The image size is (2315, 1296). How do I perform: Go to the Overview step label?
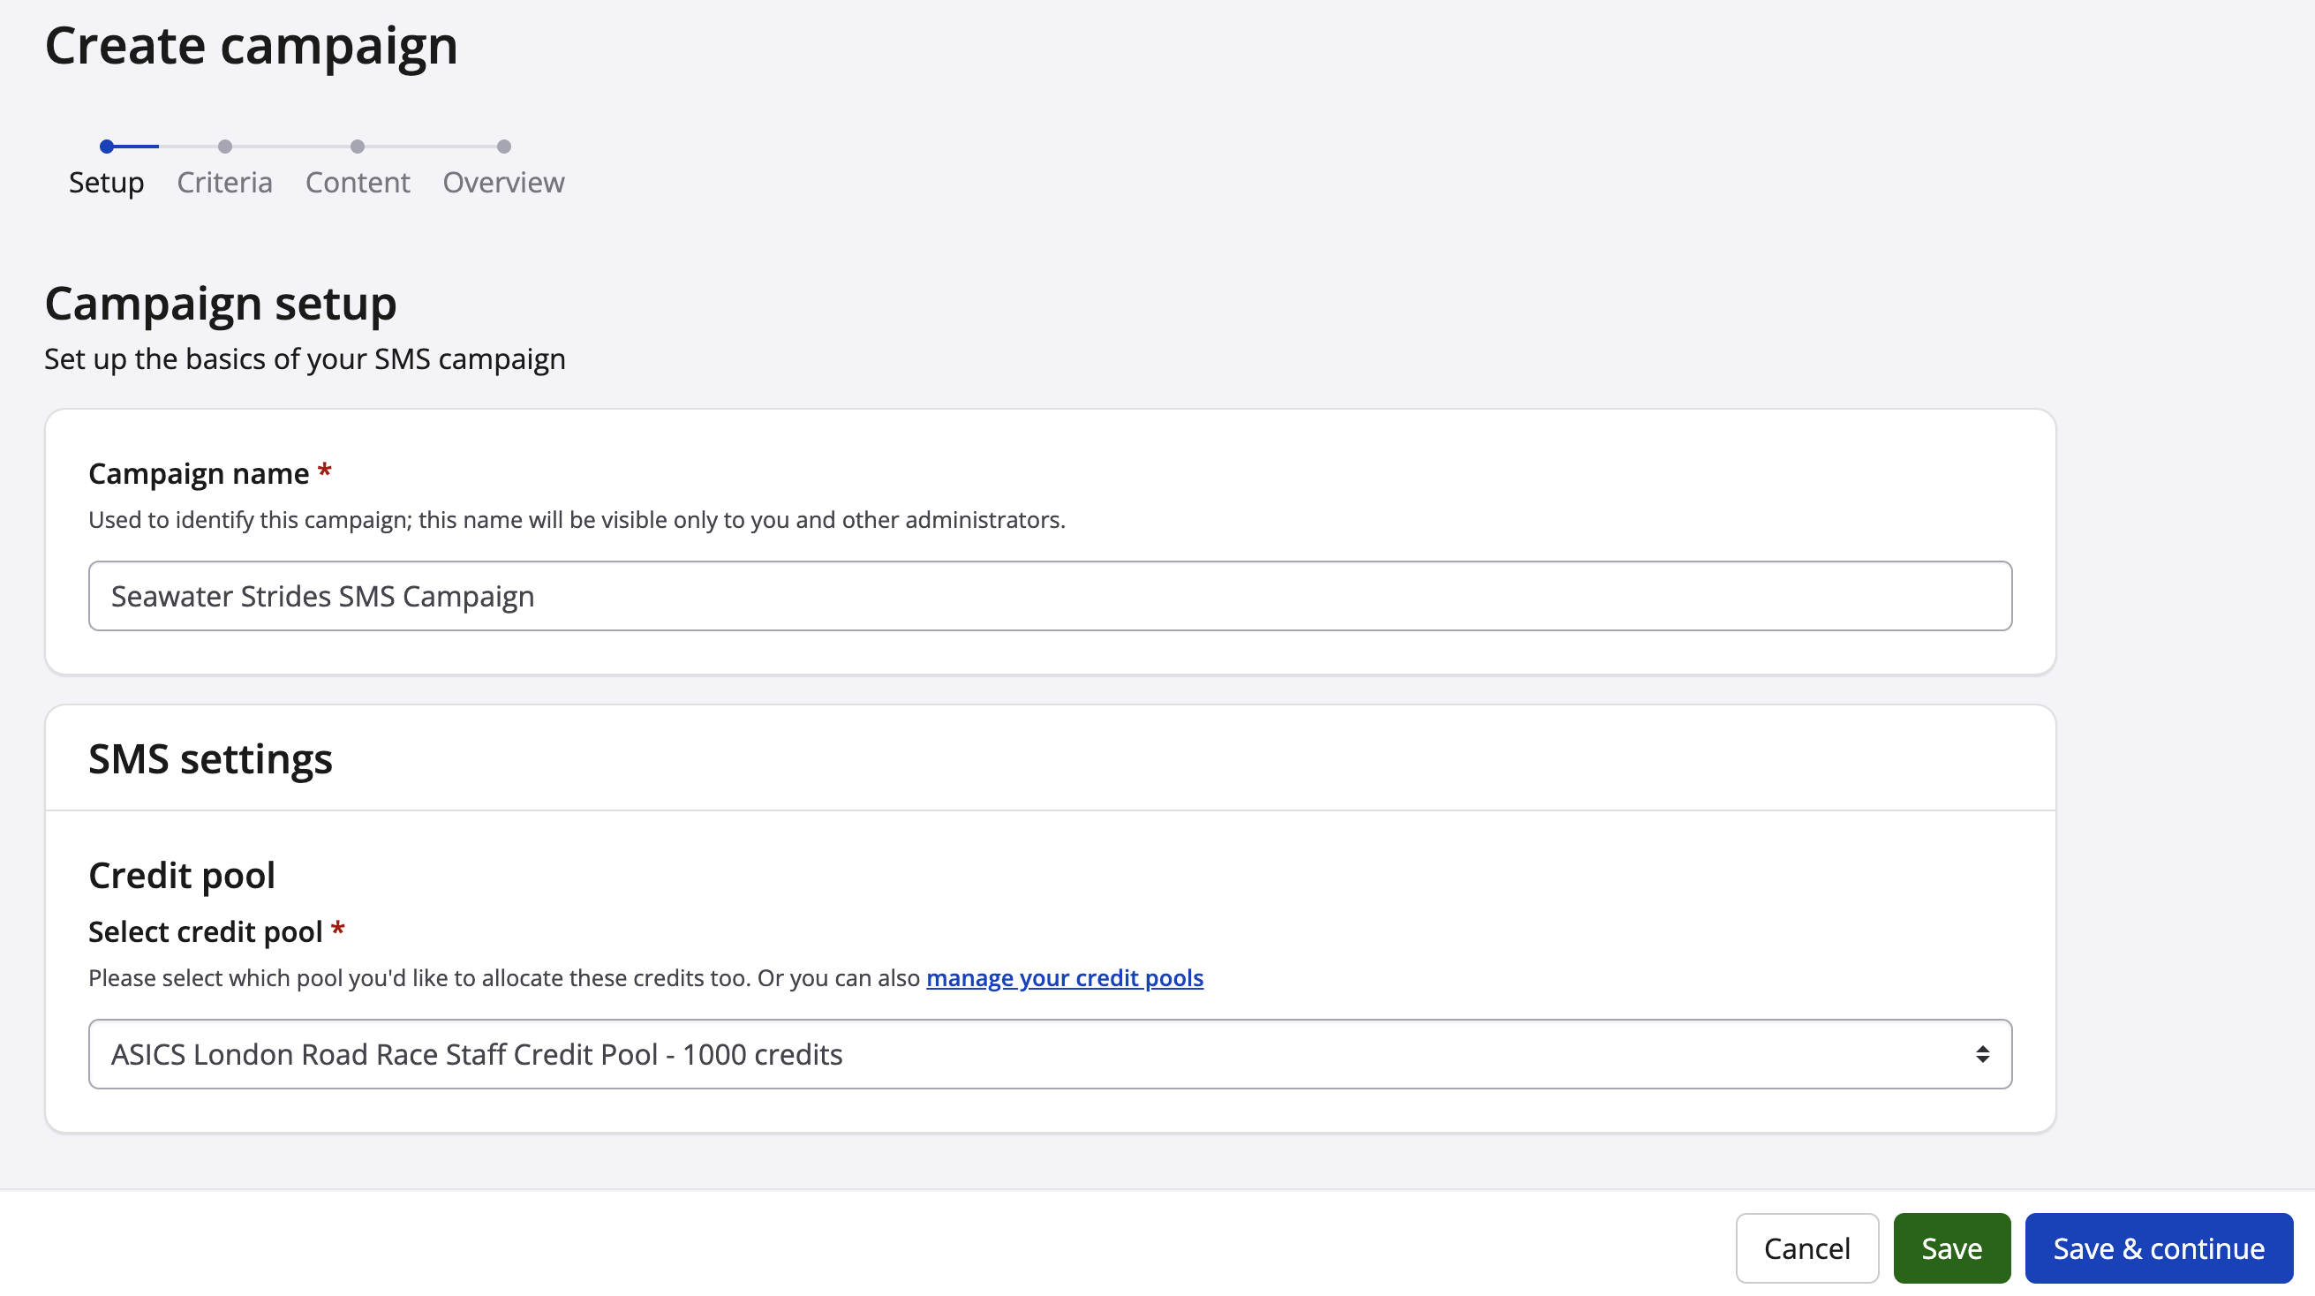(503, 183)
